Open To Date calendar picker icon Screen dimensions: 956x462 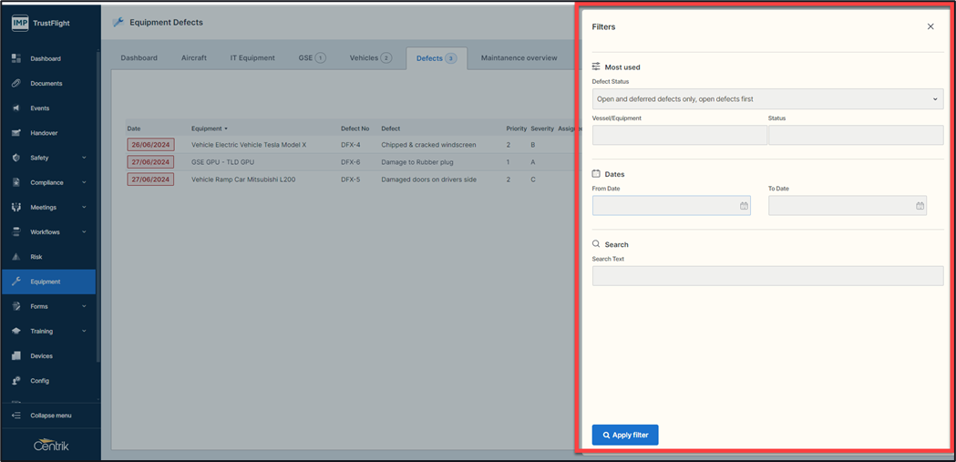click(x=920, y=206)
